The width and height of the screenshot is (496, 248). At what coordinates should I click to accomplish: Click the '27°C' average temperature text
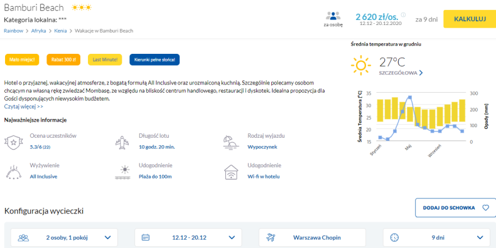click(x=392, y=62)
